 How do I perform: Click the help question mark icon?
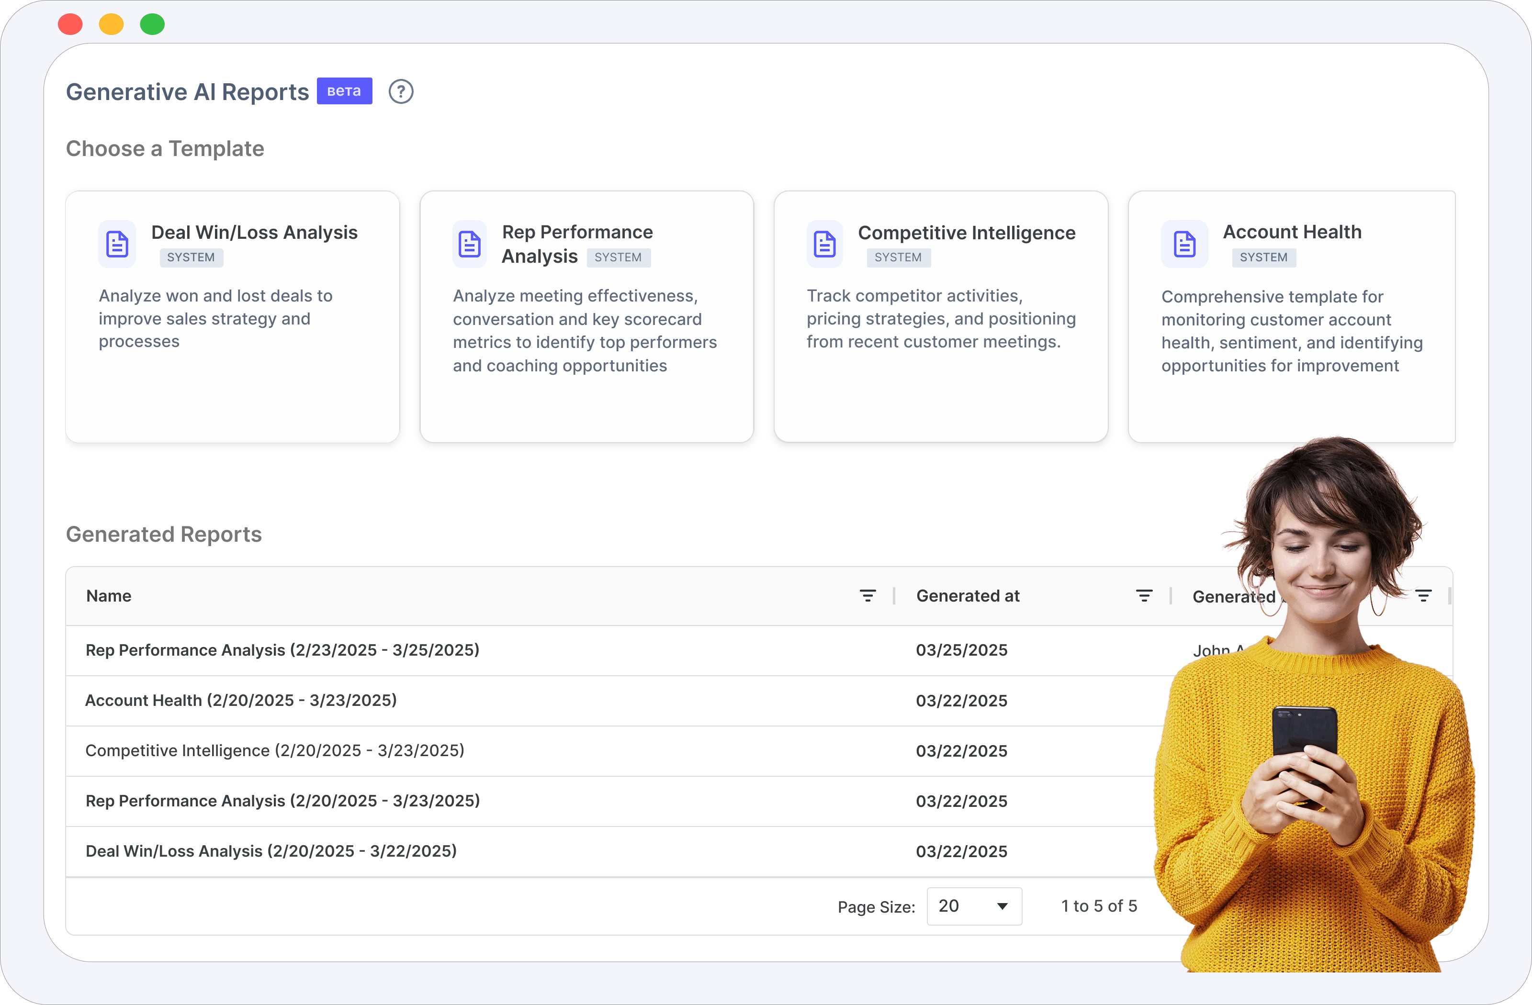click(x=400, y=91)
